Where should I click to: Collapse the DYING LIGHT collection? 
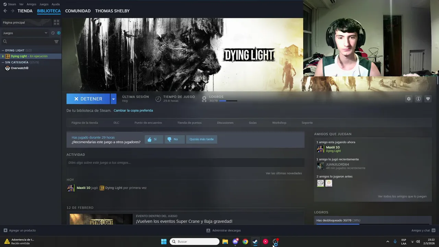point(3,50)
